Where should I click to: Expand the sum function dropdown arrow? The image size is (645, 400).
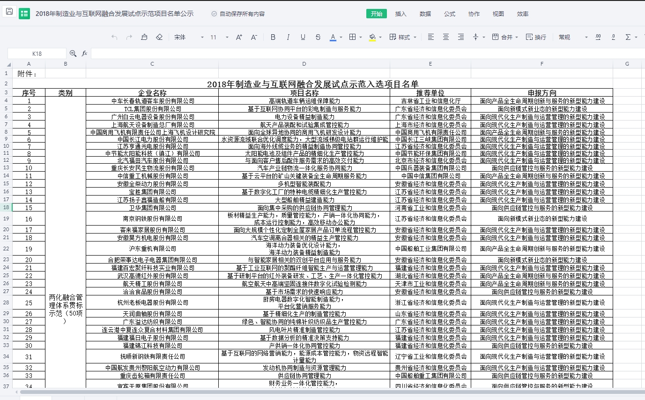(636, 38)
